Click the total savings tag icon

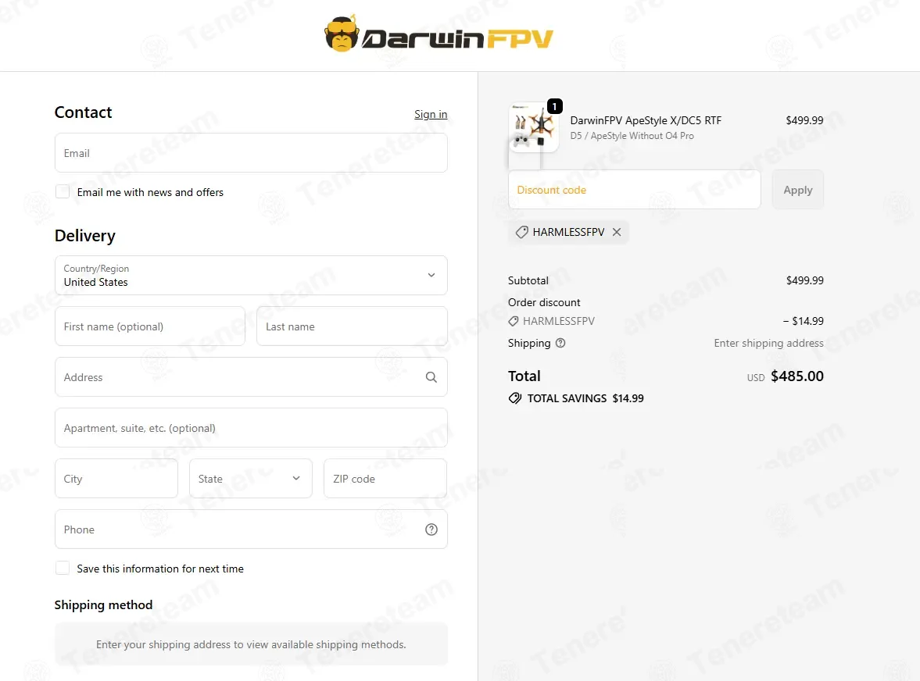514,398
